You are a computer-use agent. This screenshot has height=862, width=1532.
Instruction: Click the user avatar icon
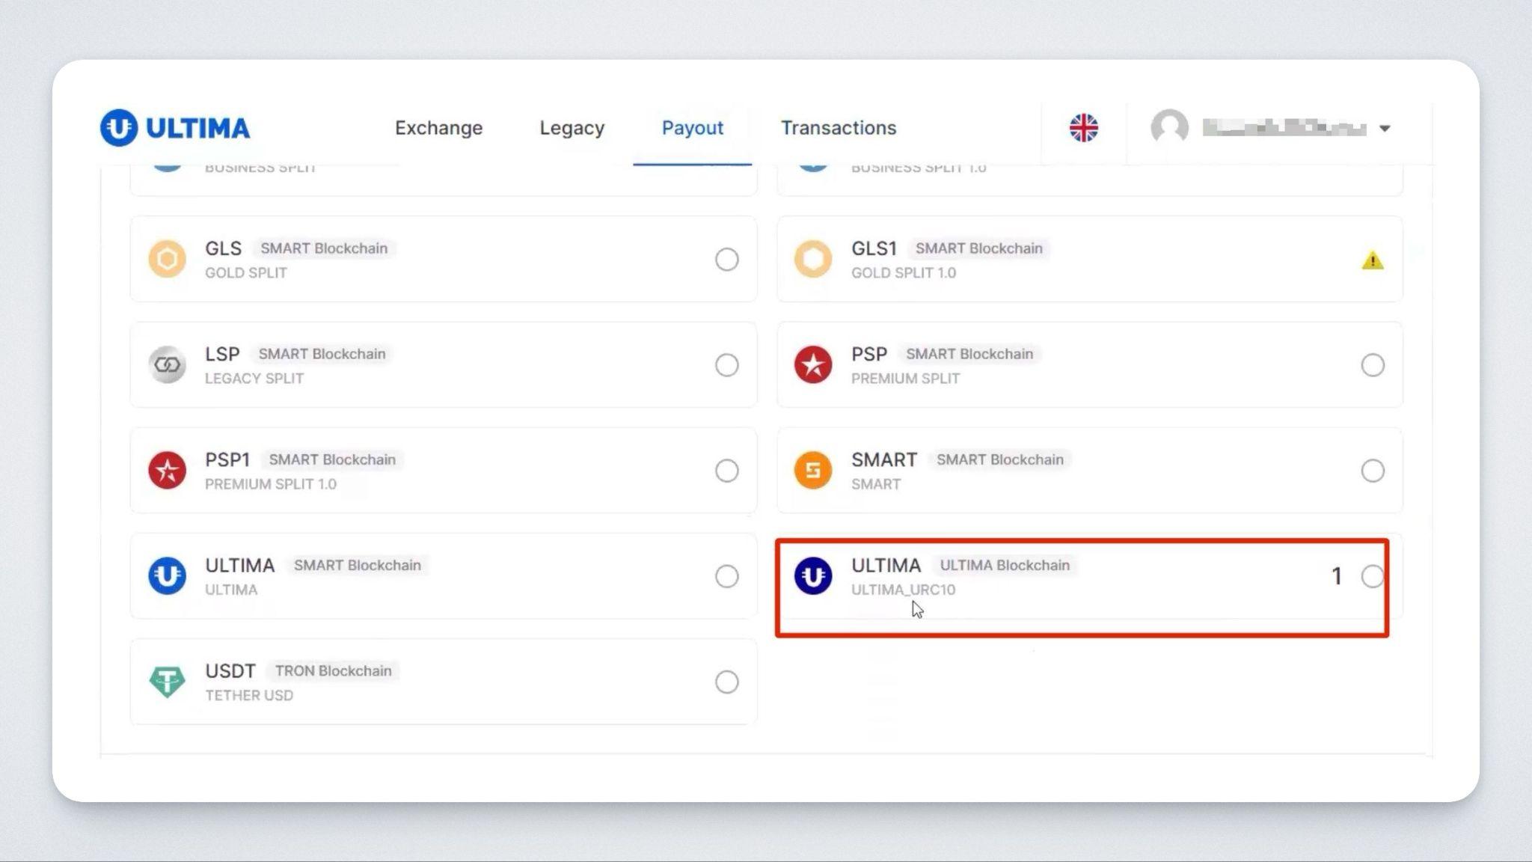[1169, 127]
